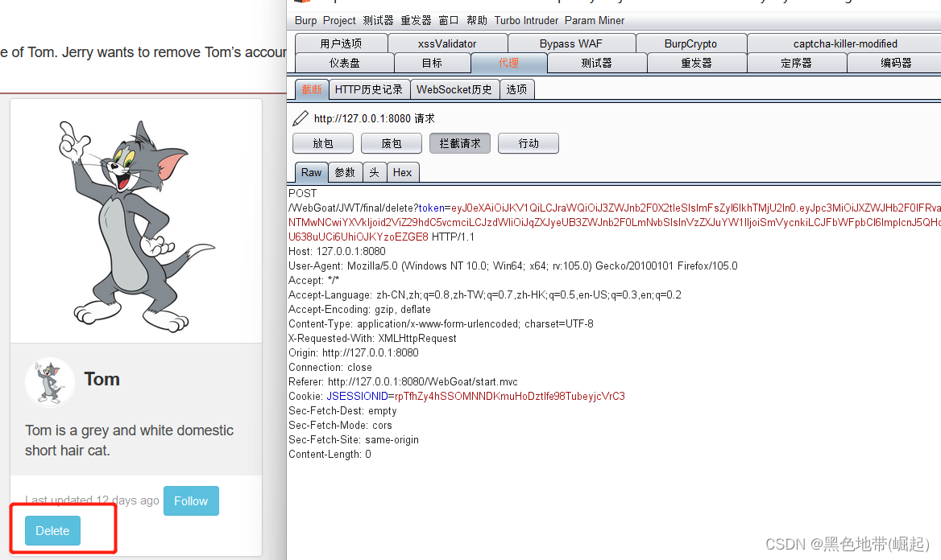Open the 仪表盘 tab
The image size is (941, 560).
(x=344, y=62)
